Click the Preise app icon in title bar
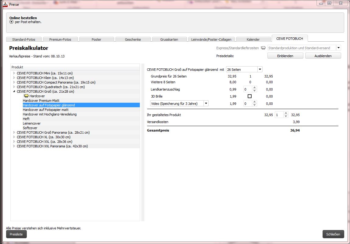 pyautogui.click(x=5, y=4)
